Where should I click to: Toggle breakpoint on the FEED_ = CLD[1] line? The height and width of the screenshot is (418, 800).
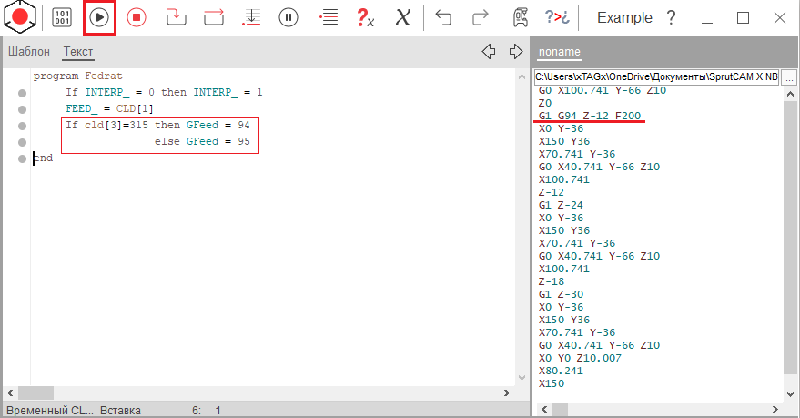click(22, 109)
